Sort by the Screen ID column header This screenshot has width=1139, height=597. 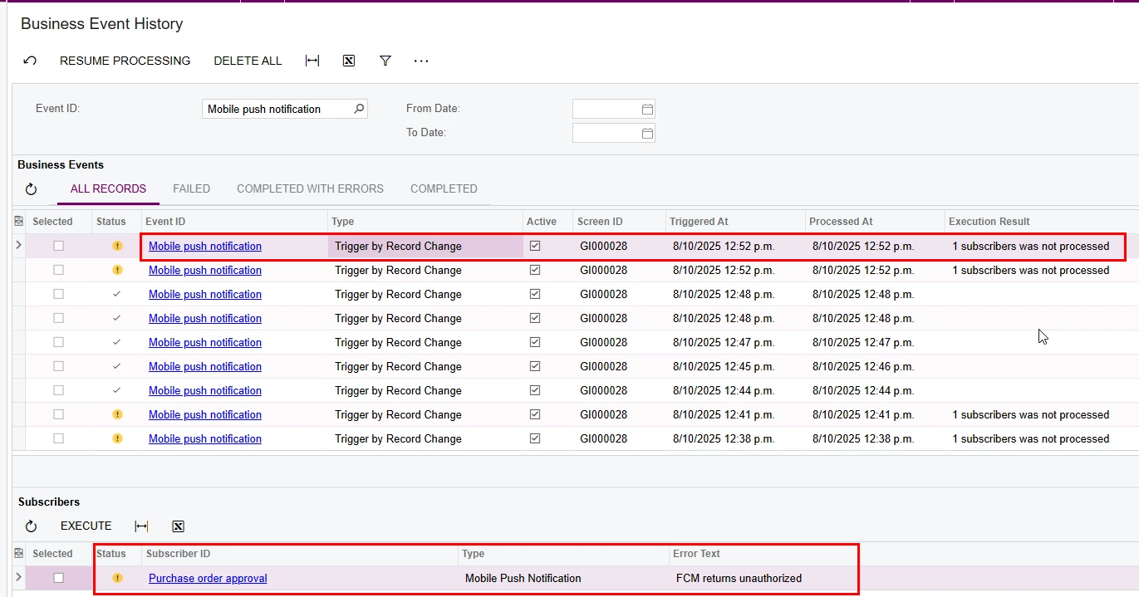coord(619,222)
